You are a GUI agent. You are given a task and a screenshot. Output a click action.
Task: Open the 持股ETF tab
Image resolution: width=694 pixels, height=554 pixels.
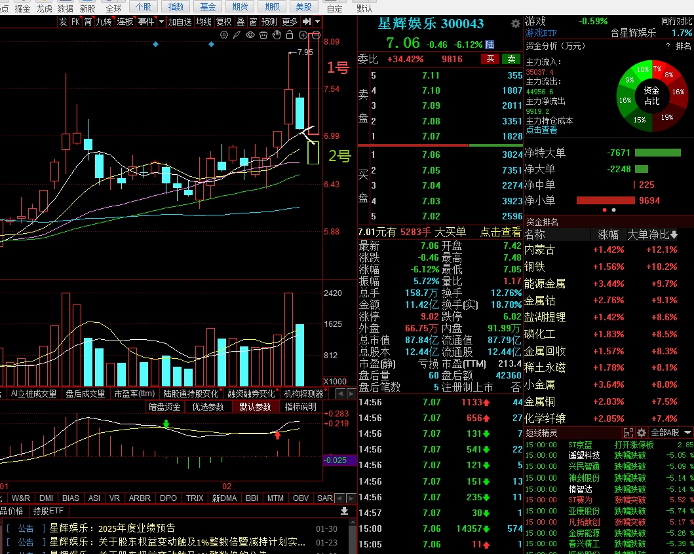[x=48, y=511]
